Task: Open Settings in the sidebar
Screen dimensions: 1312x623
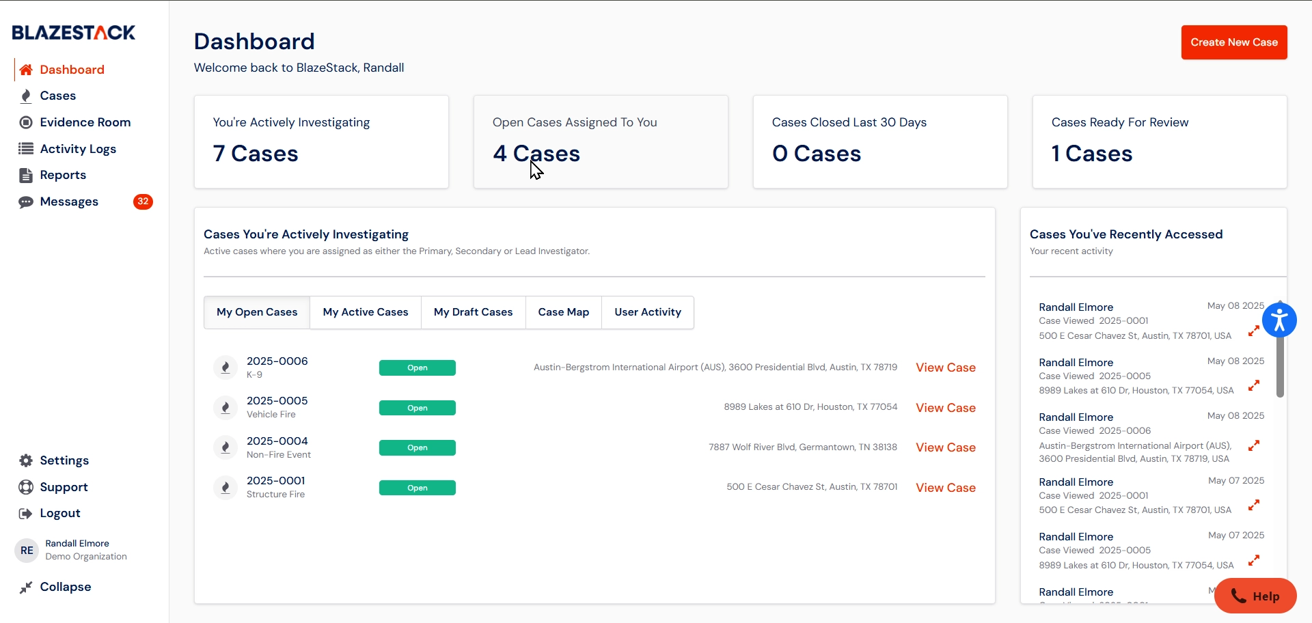Action: [64, 460]
